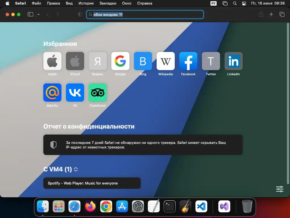Go forward with the forward arrow
Image resolution: width=290 pixels, height=218 pixels.
(57, 14)
